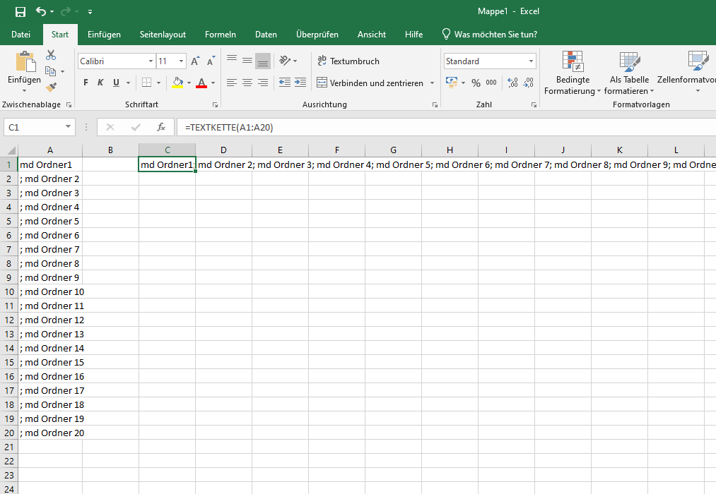Customize the Quick Access Toolbar
The height and width of the screenshot is (494, 716).
click(90, 11)
